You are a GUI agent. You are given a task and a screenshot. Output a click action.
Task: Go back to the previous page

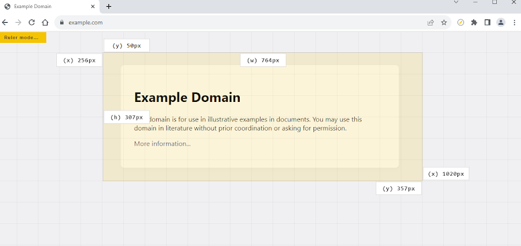click(x=5, y=23)
